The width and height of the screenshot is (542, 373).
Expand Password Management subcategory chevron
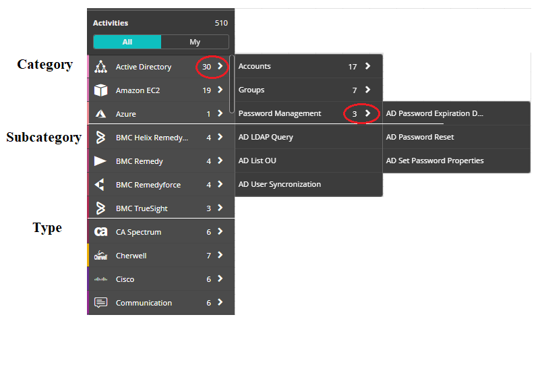coord(368,113)
